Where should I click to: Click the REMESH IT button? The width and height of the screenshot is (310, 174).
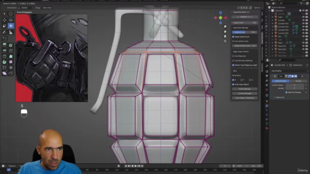pos(245,17)
